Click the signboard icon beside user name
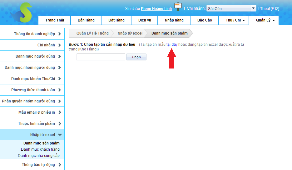 coord(178,7)
